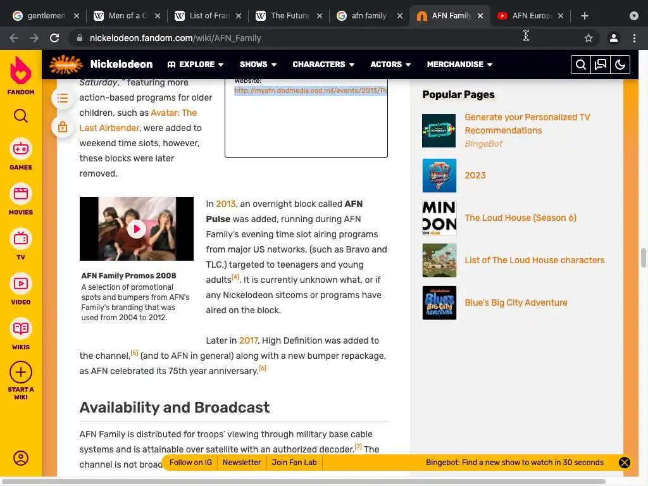
Task: Open the wiki discussions icon
Action: [601, 65]
